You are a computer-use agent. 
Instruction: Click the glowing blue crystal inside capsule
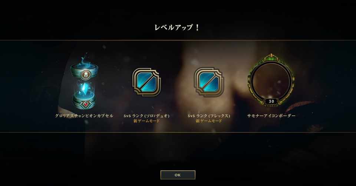click(85, 89)
